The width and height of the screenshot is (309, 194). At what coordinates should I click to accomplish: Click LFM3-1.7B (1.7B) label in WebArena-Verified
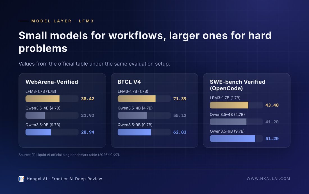[x=41, y=91]
